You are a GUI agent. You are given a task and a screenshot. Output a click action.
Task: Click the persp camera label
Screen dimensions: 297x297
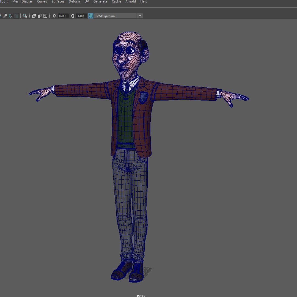pos(141,295)
